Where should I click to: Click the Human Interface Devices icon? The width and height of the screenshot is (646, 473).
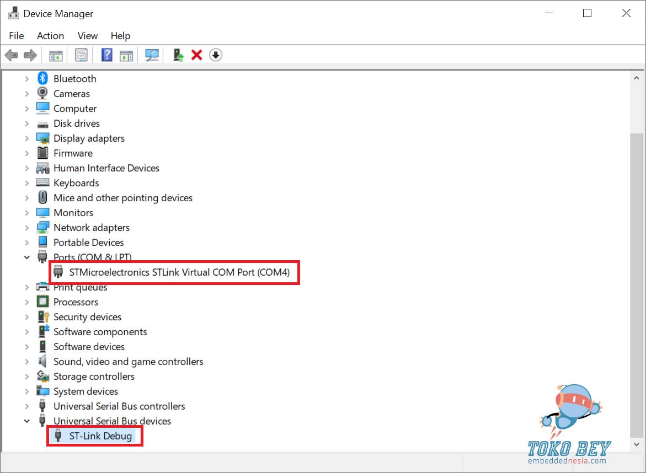point(42,168)
